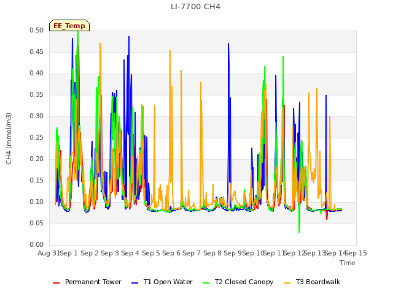Click the 0.50 y-axis tick label
The width and height of the screenshot is (393, 294).
37,30
